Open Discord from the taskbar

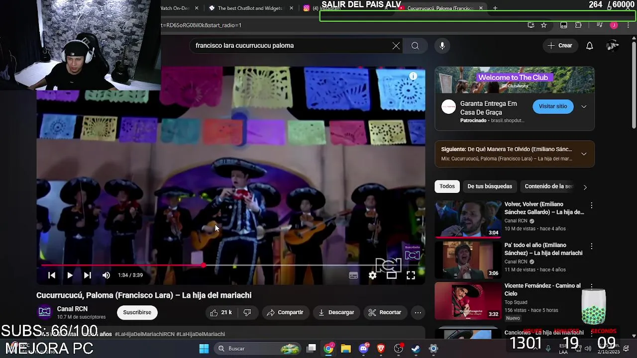(x=364, y=349)
